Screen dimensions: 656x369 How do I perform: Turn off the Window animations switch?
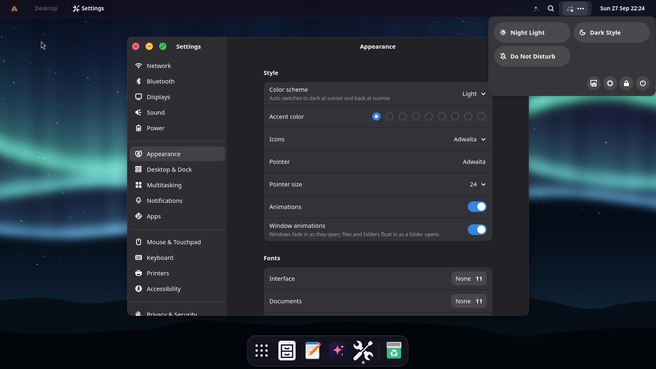477,230
